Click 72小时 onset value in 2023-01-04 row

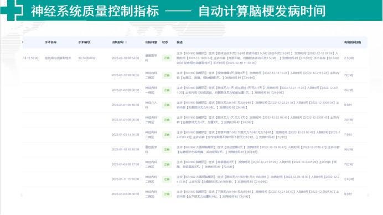(x=349, y=164)
